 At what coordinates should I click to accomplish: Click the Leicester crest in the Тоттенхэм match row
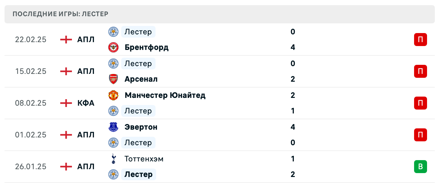pos(113,174)
